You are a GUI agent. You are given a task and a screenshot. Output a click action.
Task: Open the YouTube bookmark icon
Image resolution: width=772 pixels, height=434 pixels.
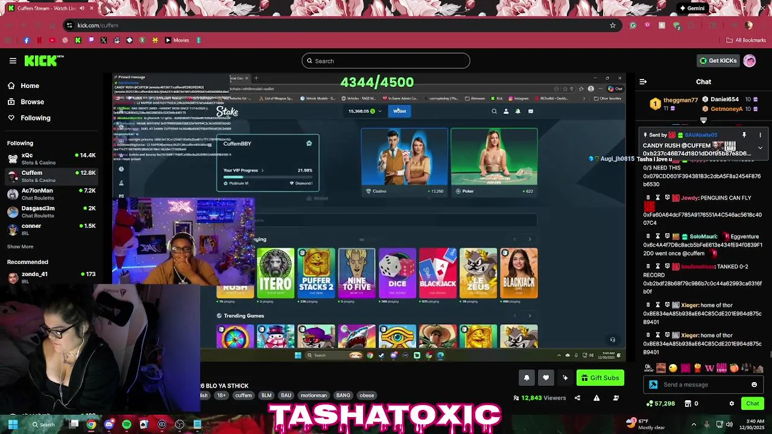(52, 40)
